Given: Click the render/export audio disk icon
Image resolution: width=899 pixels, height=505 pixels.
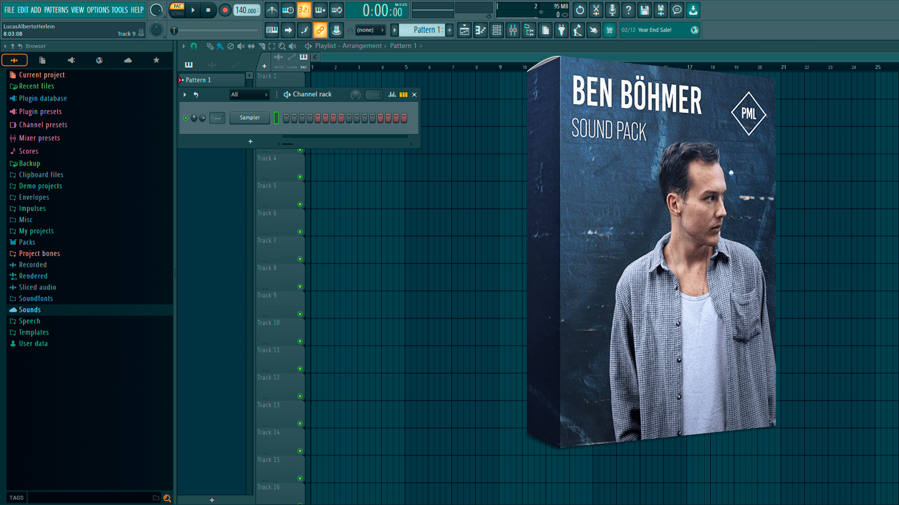Looking at the screenshot, I should (661, 10).
